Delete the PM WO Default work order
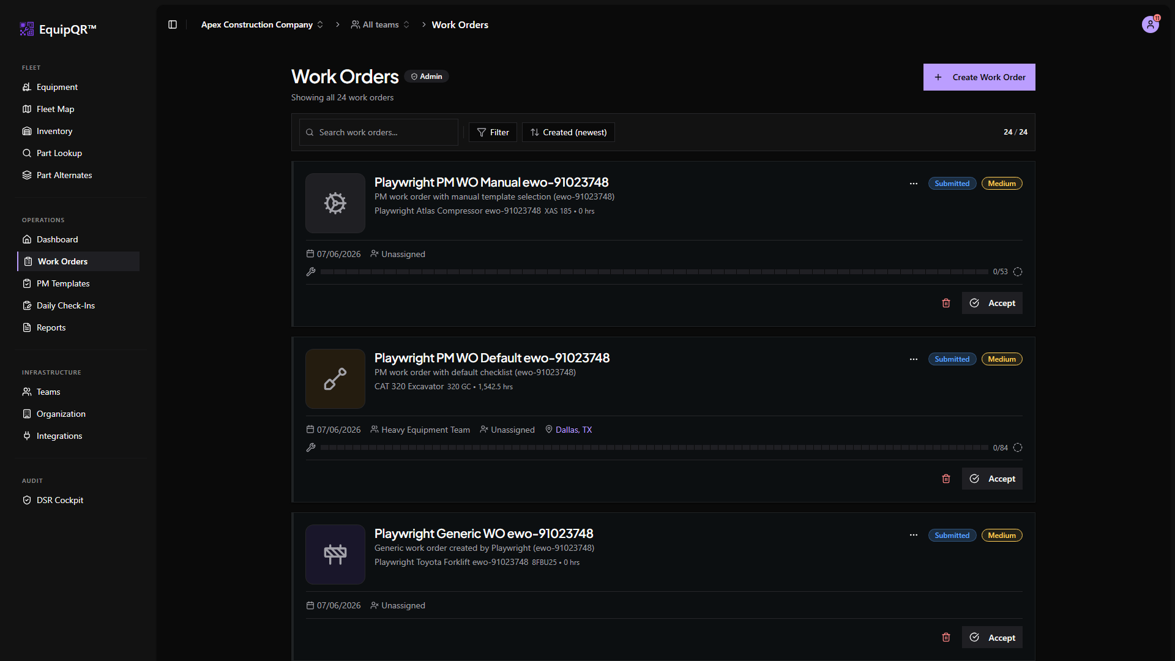1175x661 pixels. pos(946,479)
